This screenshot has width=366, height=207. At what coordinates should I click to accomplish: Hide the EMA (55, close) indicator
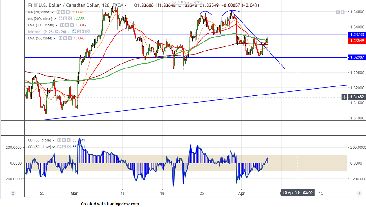60,38
